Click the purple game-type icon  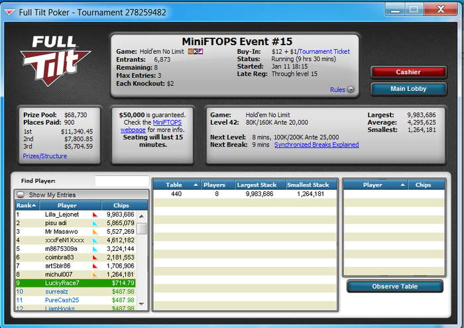(x=200, y=52)
